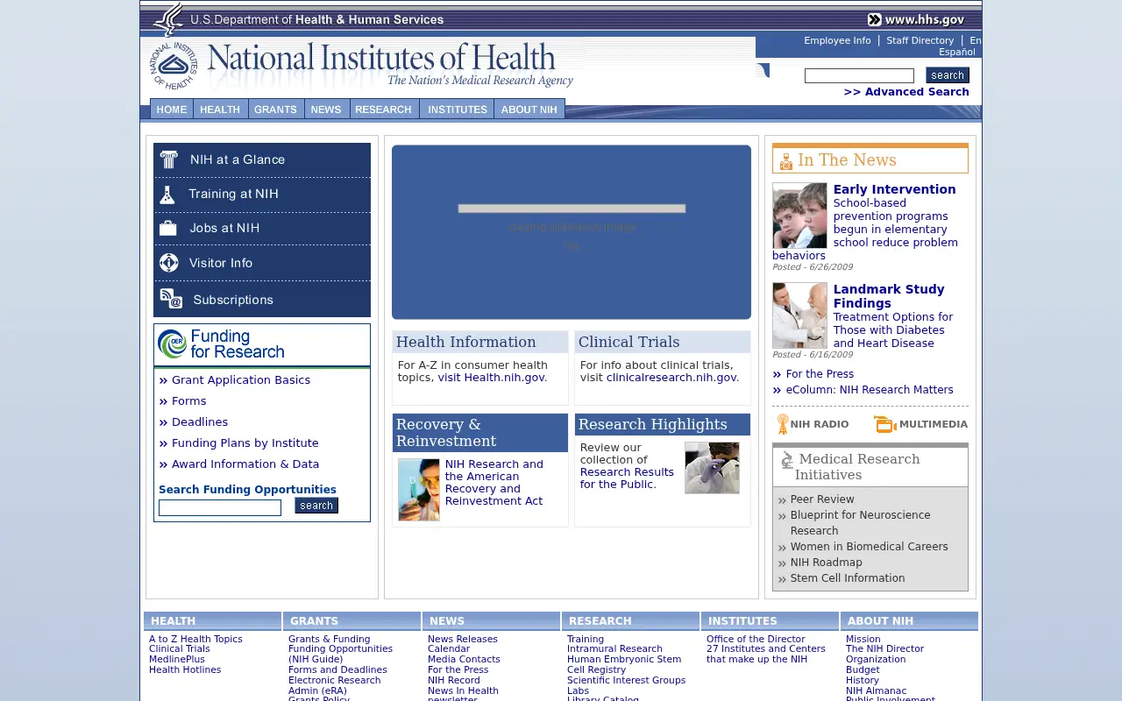Visit the Health.nih.gov link
This screenshot has width=1122, height=701.
point(491,378)
